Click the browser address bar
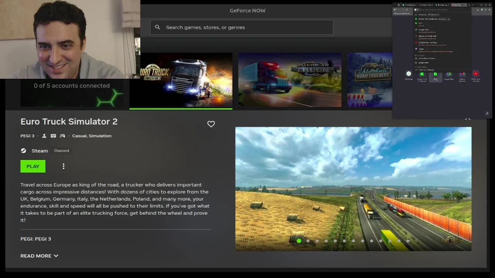The width and height of the screenshot is (495, 278). [x=442, y=10]
